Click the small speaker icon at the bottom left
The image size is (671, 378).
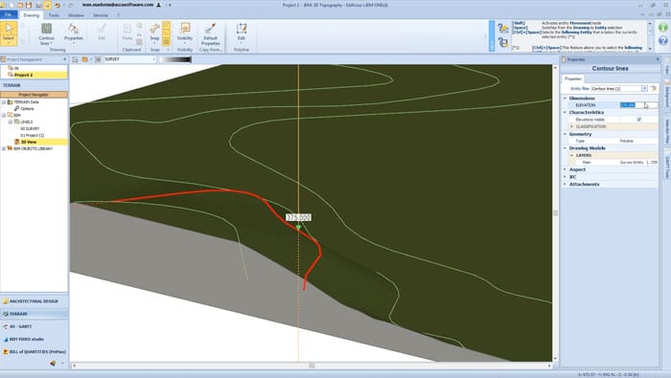click(53, 363)
